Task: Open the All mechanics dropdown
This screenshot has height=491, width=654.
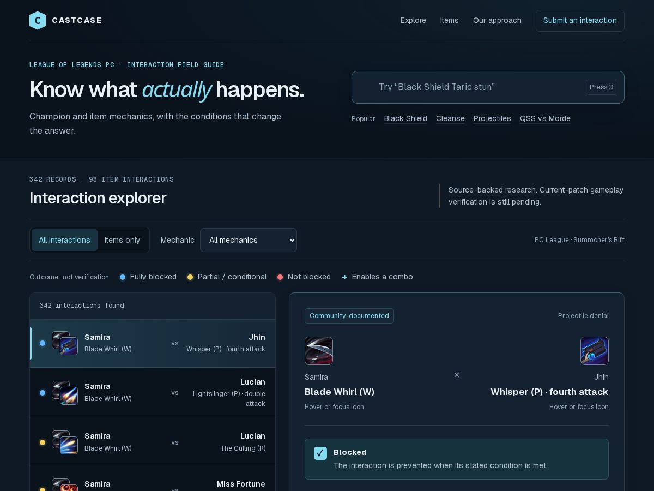Action: tap(249, 240)
